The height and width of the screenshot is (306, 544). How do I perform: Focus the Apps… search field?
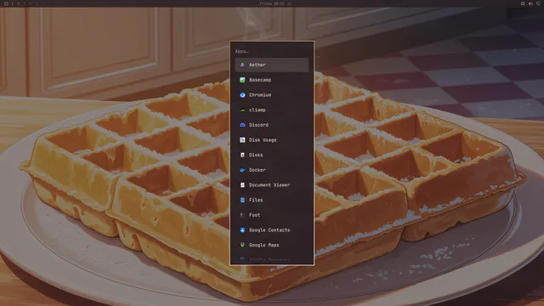272,51
